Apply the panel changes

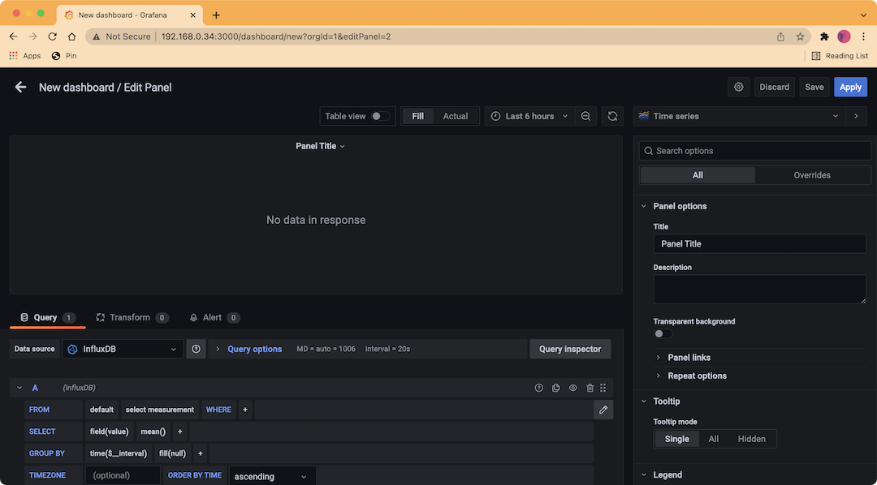850,87
